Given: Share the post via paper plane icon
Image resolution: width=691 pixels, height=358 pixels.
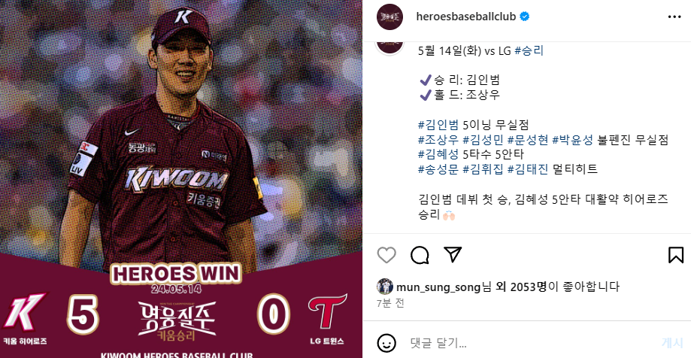Looking at the screenshot, I should [x=453, y=254].
